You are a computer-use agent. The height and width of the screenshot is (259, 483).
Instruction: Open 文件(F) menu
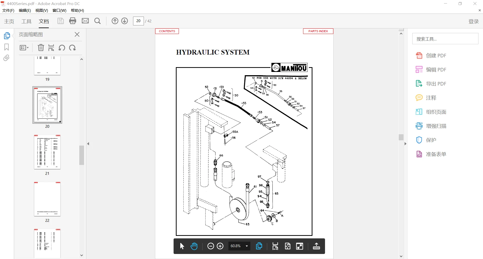click(8, 11)
